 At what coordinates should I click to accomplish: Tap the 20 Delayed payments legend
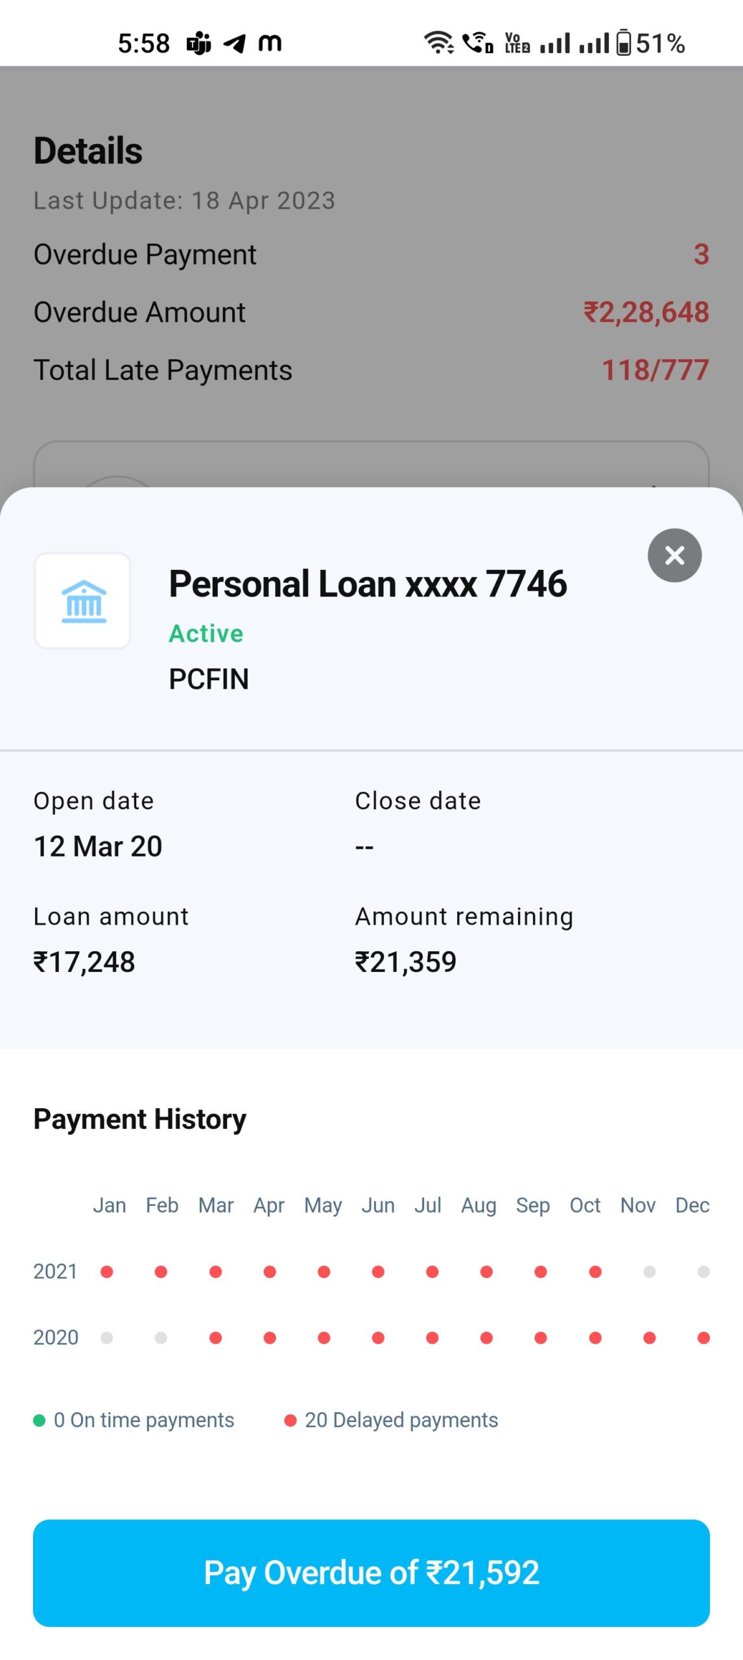click(391, 1421)
